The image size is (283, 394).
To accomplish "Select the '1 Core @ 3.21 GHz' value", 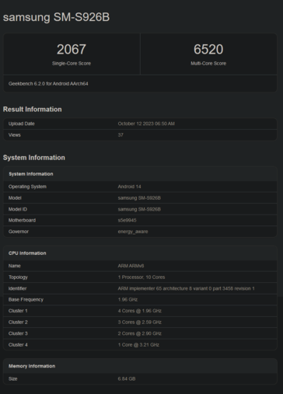I will coord(138,345).
